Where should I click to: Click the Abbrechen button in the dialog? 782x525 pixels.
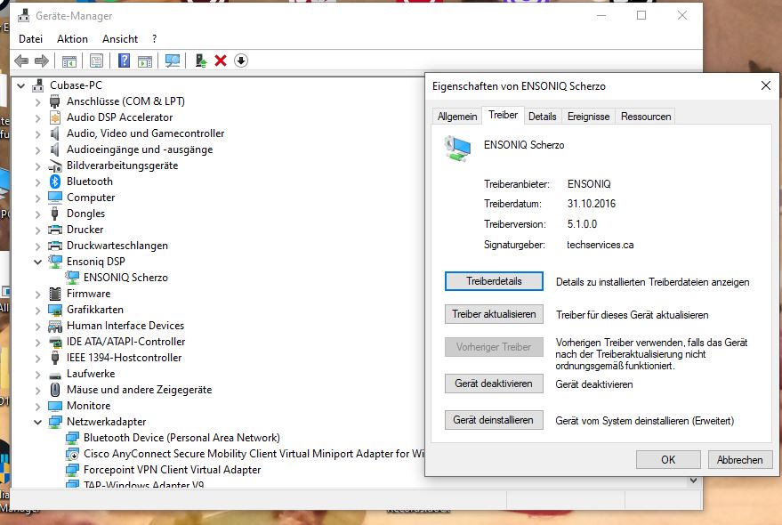(x=740, y=460)
